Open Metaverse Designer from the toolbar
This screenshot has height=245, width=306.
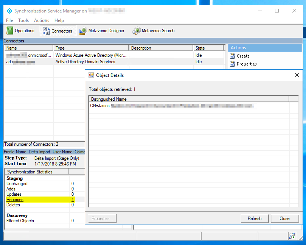click(x=102, y=31)
